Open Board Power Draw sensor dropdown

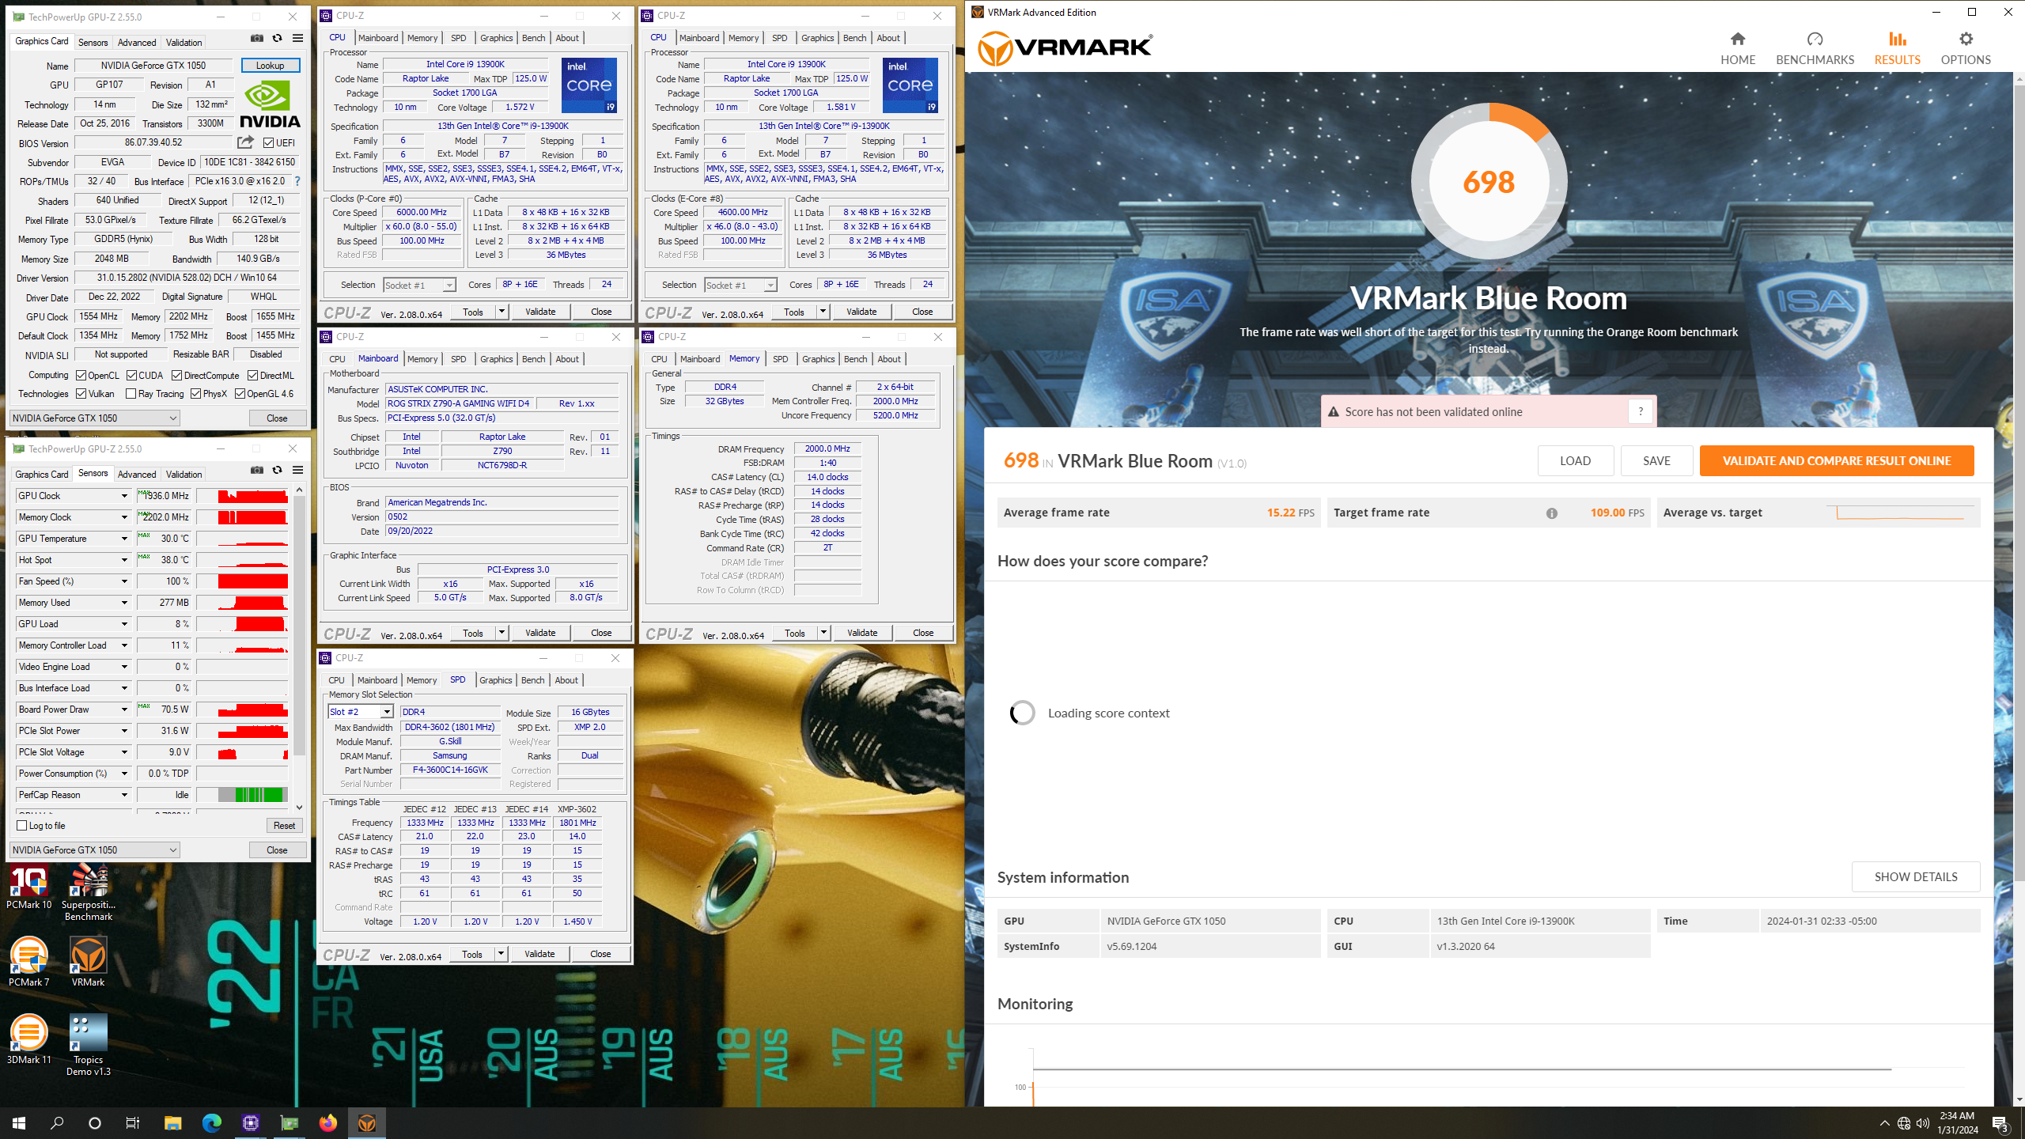[x=124, y=710]
